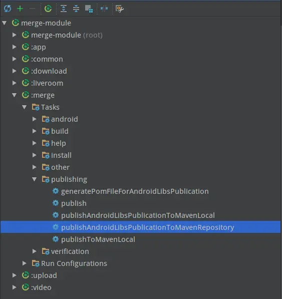Select generatePomFileForAndroidLibsPublication task
282x299 pixels.
point(135,191)
